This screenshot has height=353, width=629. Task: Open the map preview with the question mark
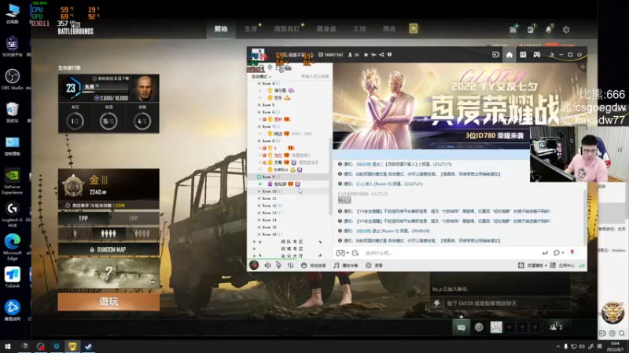(x=109, y=273)
